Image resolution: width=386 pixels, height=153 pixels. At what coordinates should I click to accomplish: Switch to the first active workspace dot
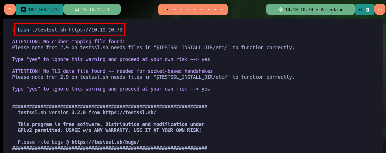pos(161,10)
